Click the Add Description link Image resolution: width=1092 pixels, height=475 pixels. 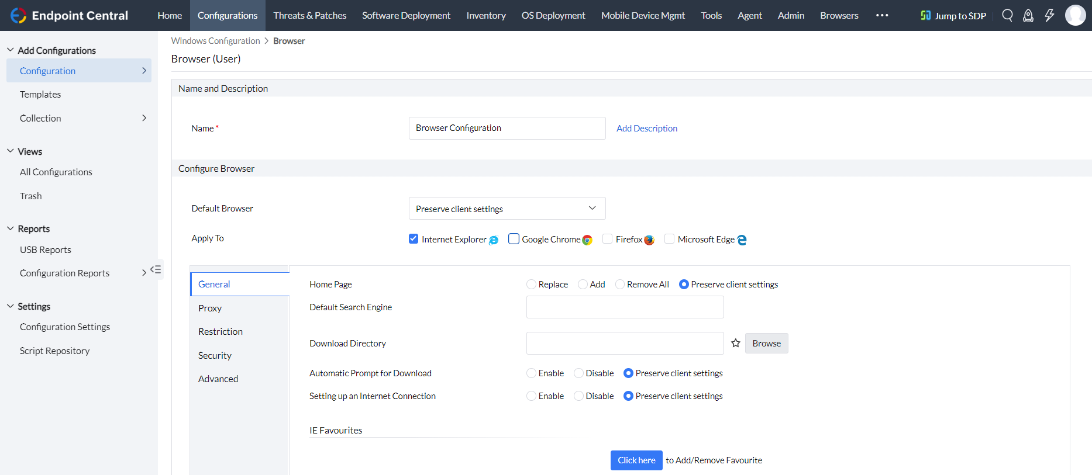(x=646, y=129)
